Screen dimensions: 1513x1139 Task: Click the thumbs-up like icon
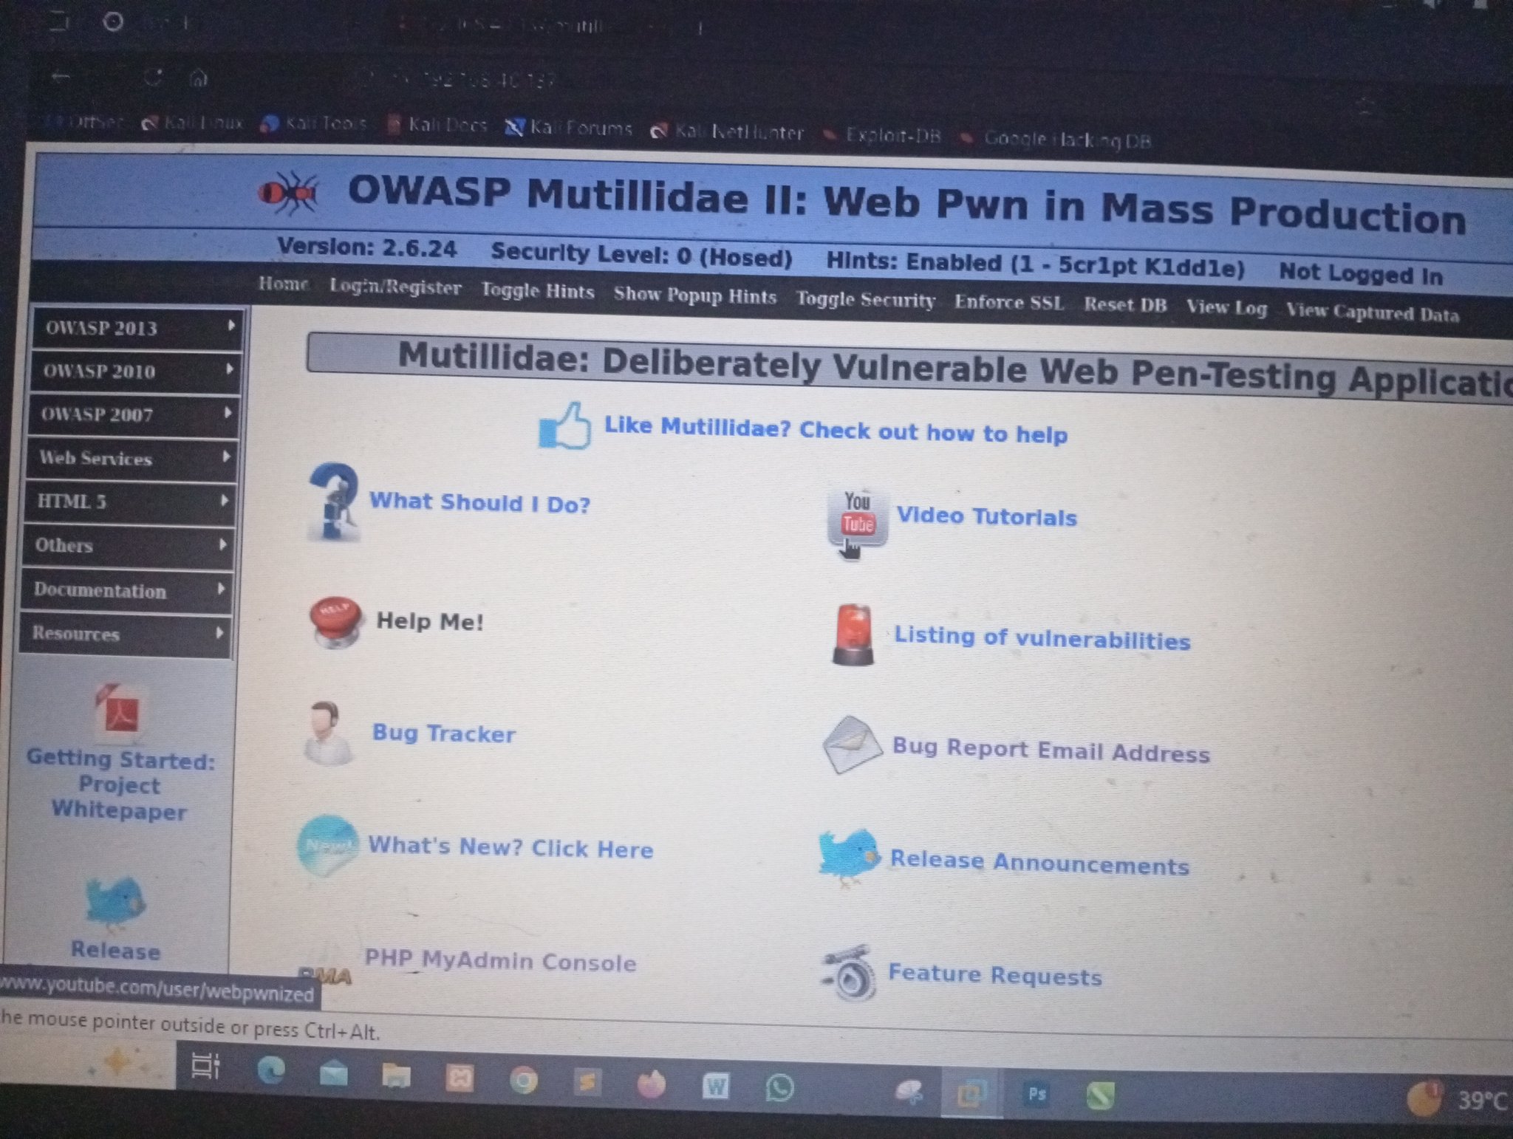[565, 426]
